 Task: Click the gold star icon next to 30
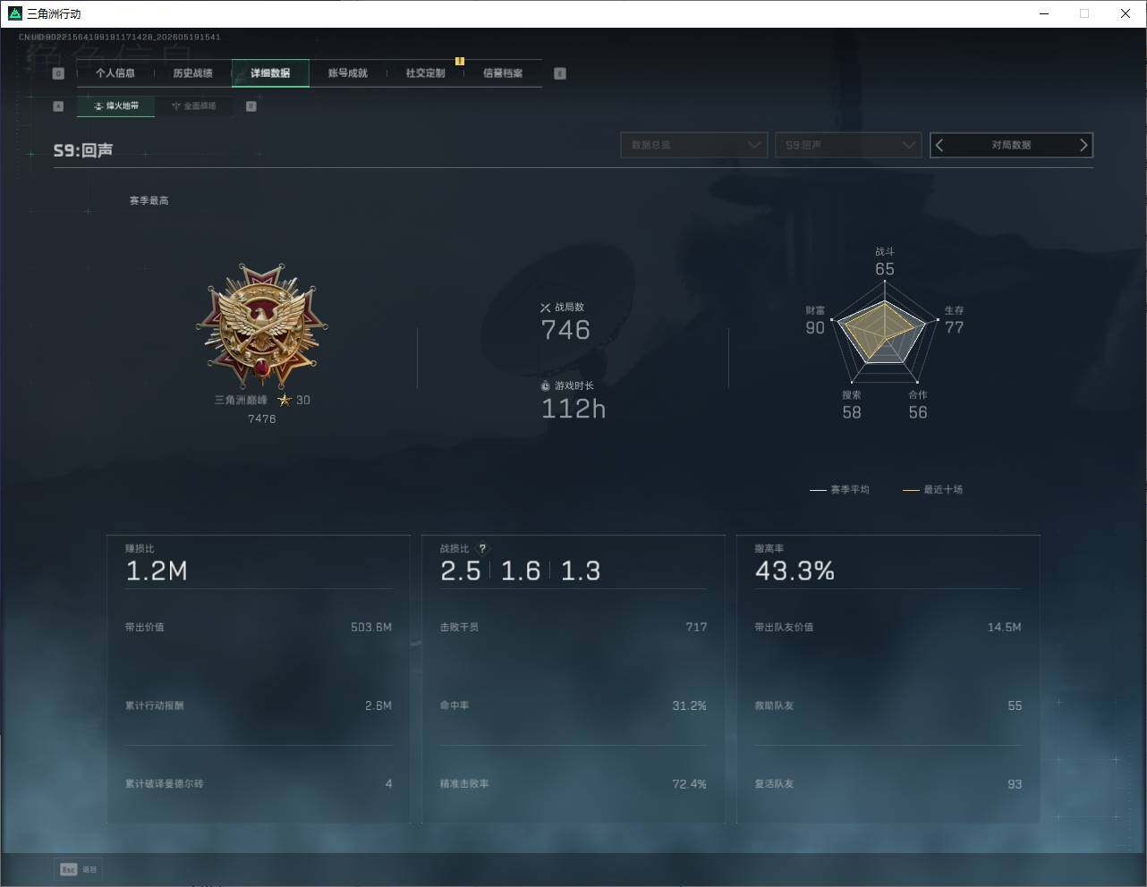(285, 400)
